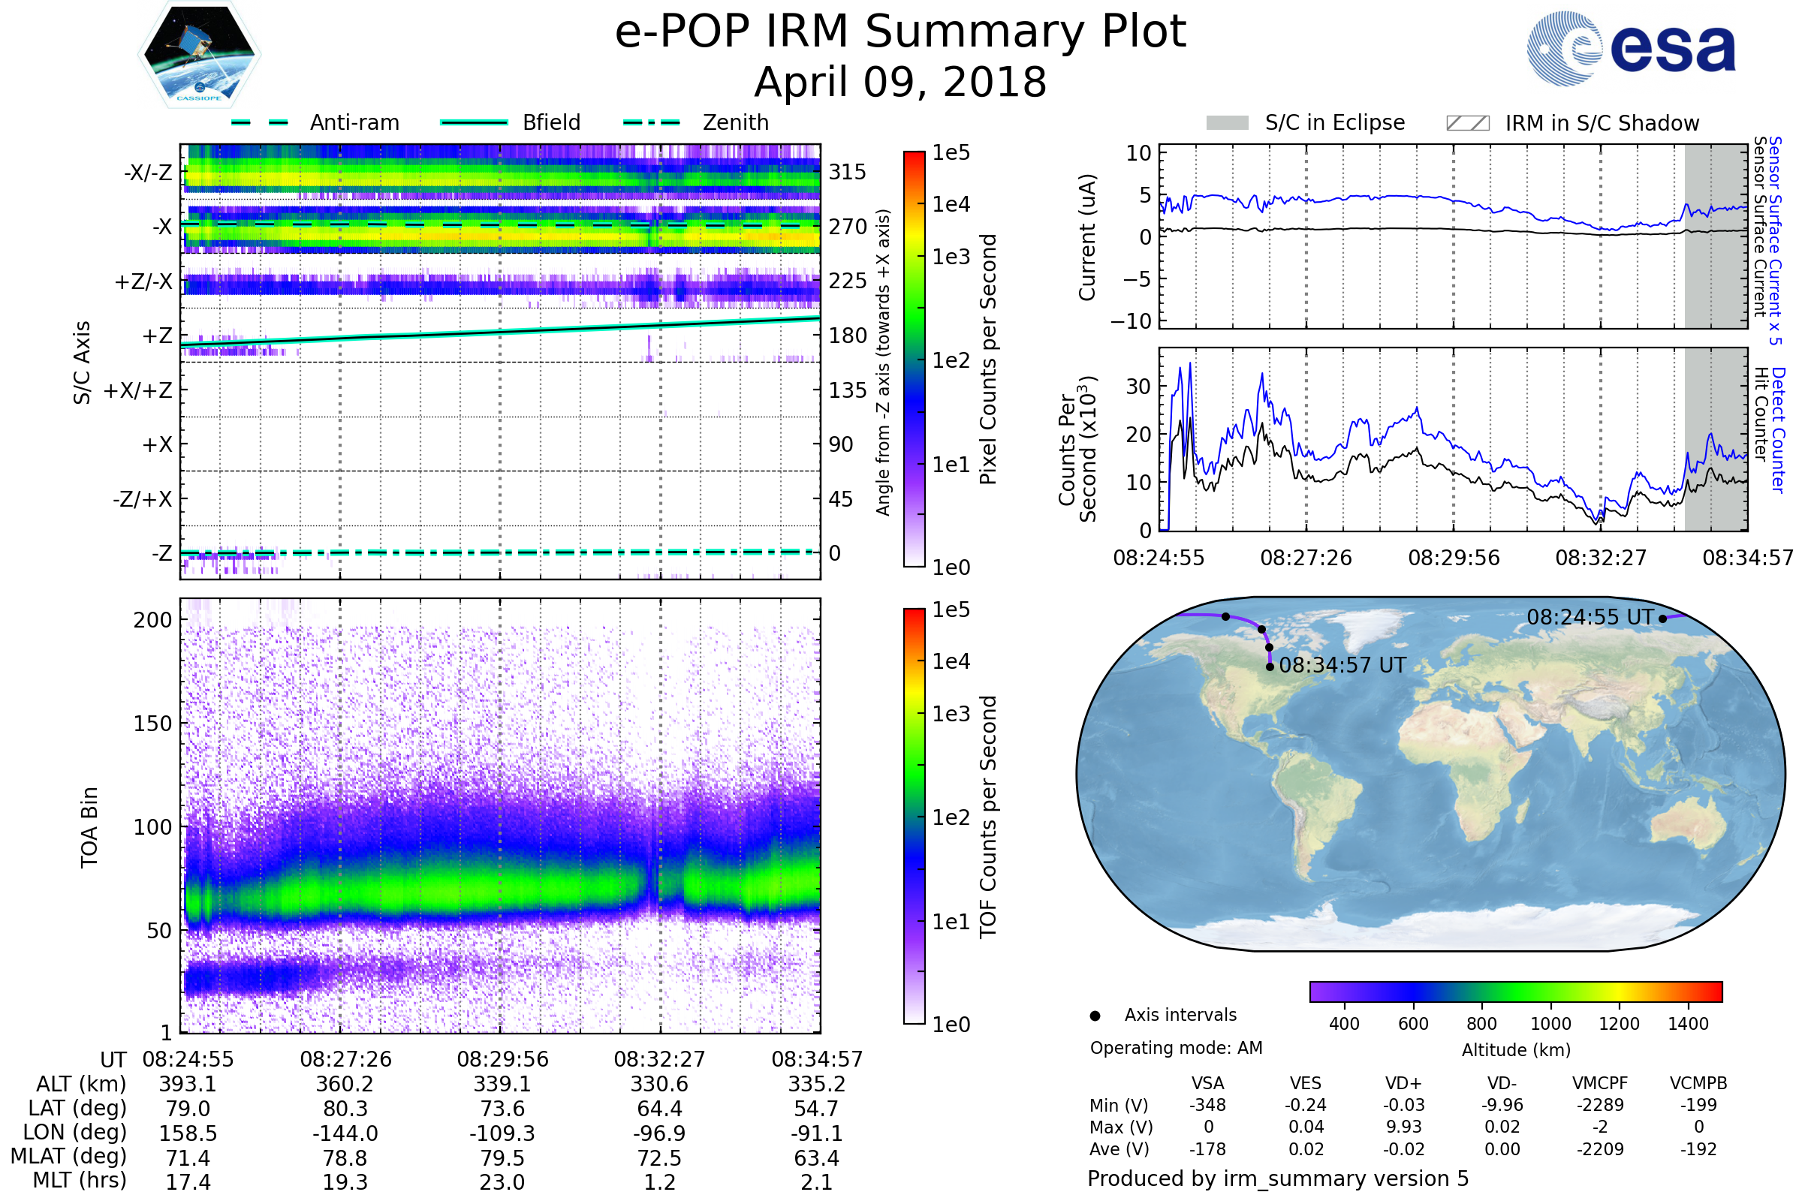Click the Produced by irm_summary version text

point(1277,1178)
